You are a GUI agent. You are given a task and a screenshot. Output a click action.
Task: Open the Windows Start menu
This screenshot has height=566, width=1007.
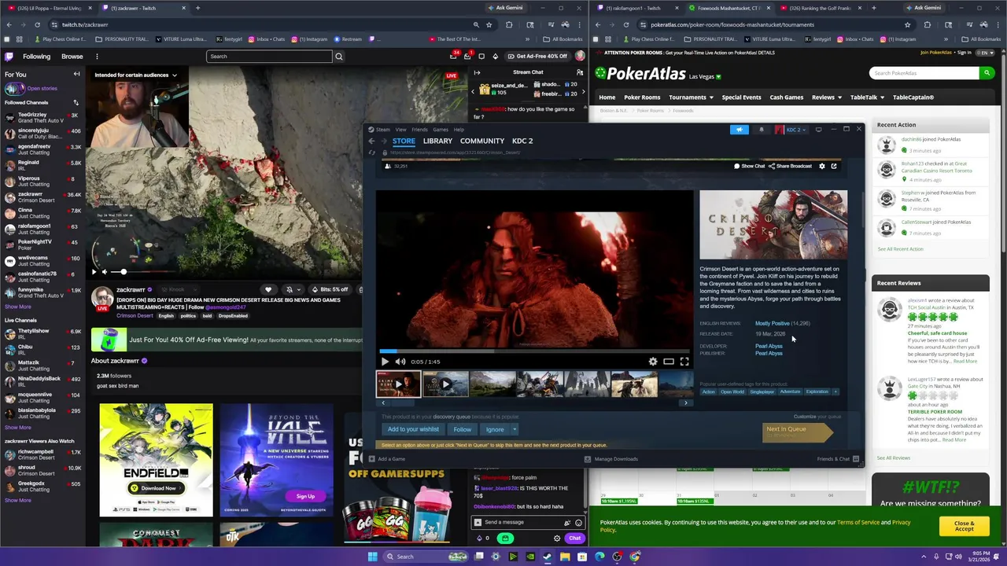pyautogui.click(x=372, y=557)
